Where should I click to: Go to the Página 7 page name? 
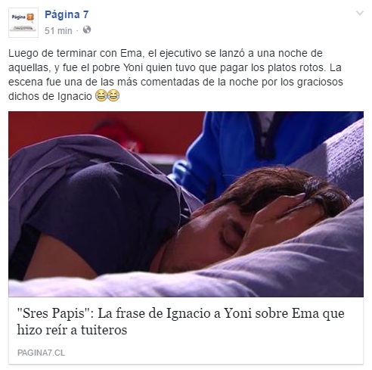click(67, 14)
